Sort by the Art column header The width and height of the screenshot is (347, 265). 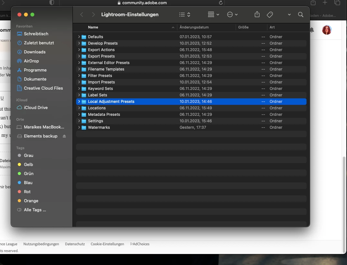pos(272,27)
